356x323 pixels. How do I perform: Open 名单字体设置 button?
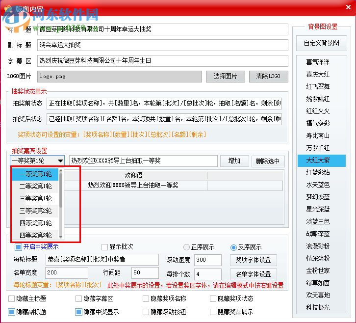[254, 274]
